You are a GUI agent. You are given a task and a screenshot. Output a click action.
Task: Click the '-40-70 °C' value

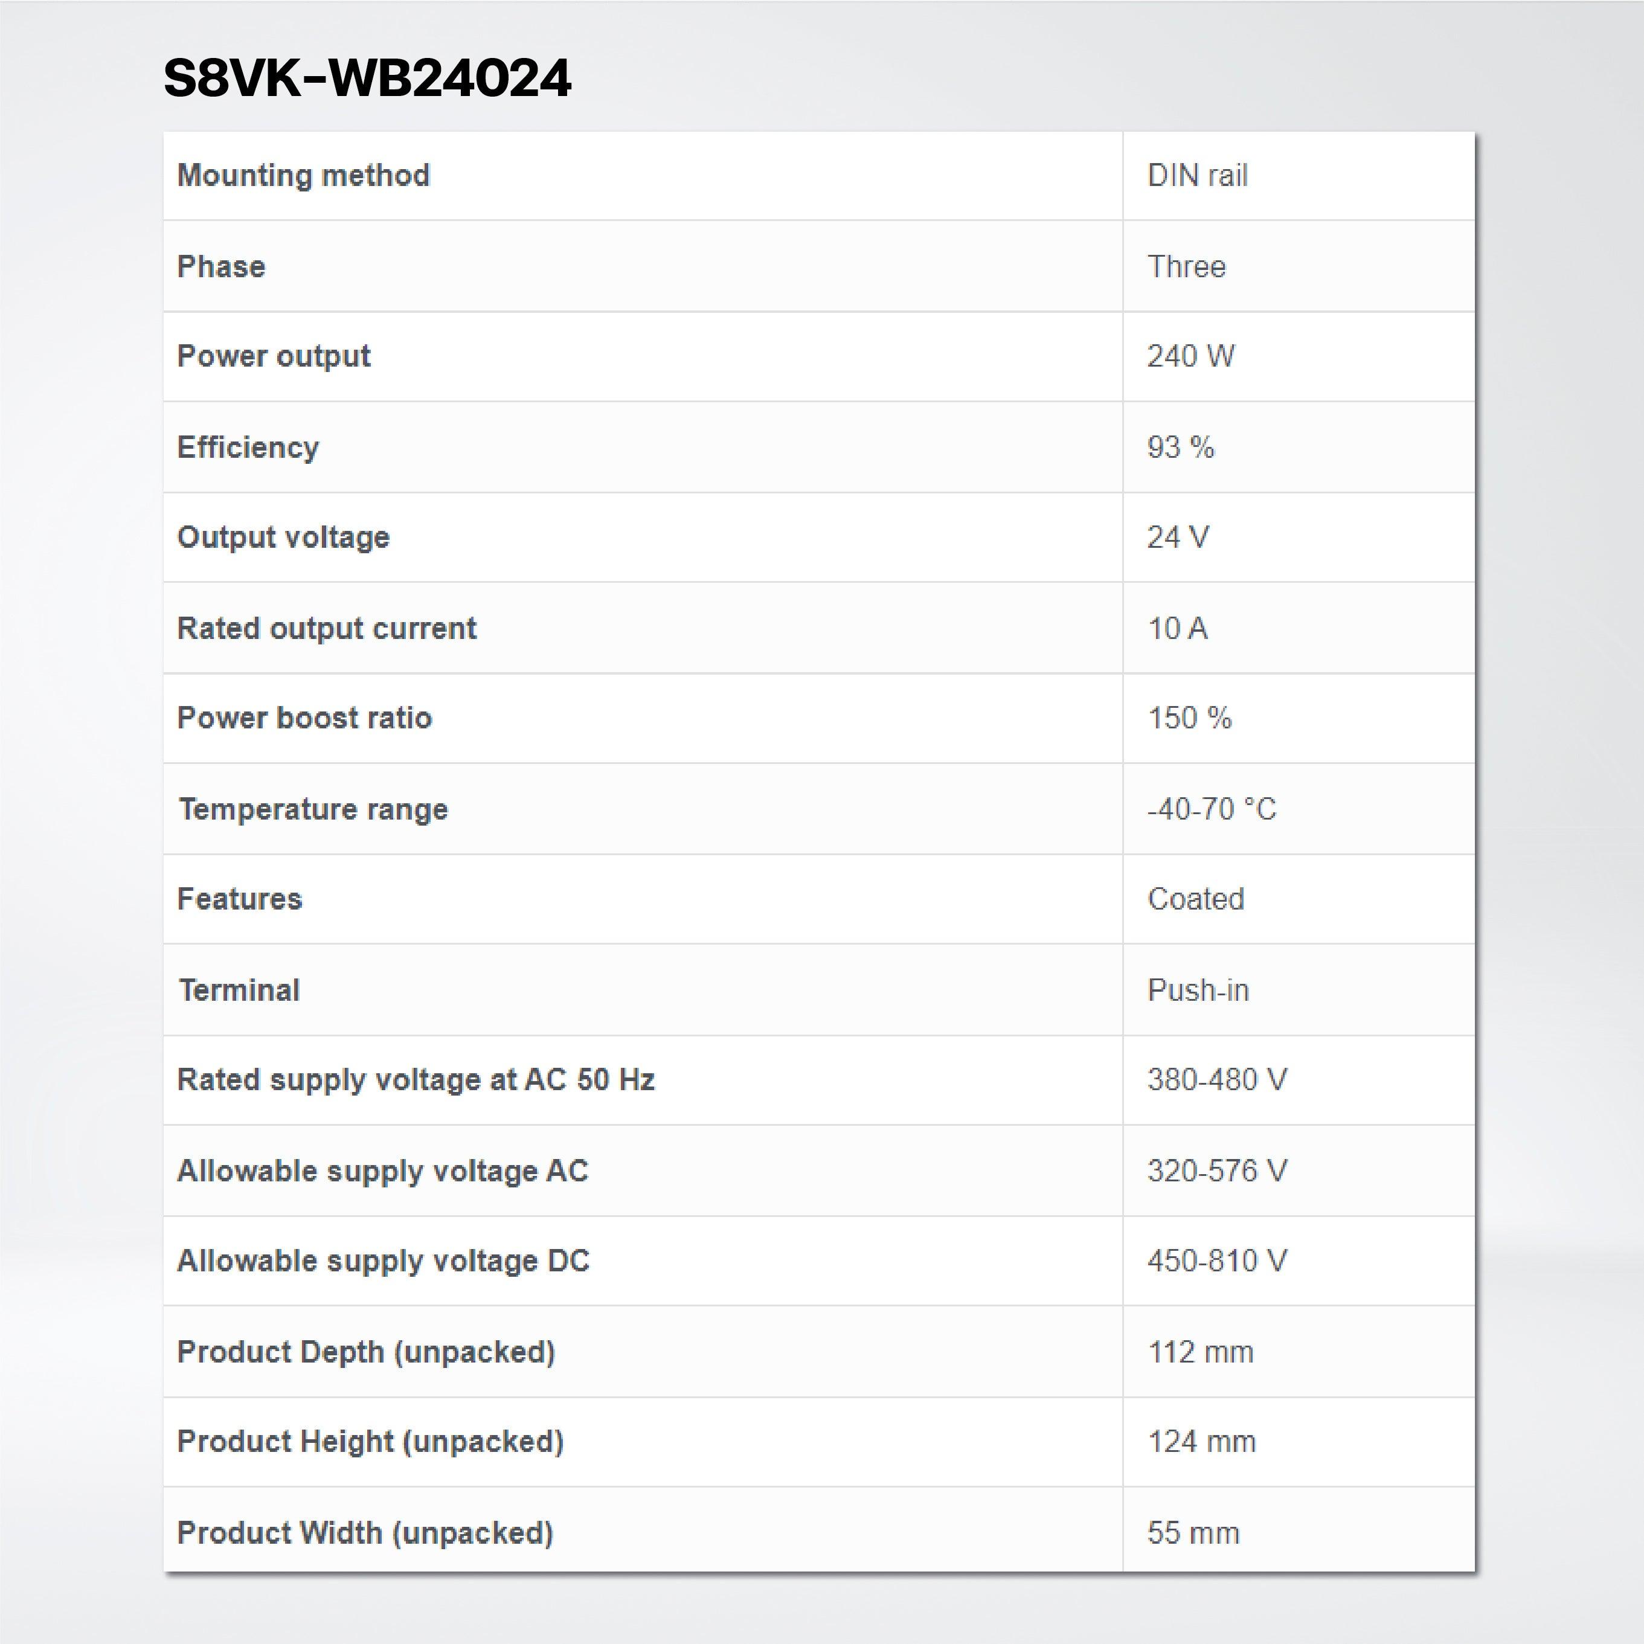point(1213,808)
